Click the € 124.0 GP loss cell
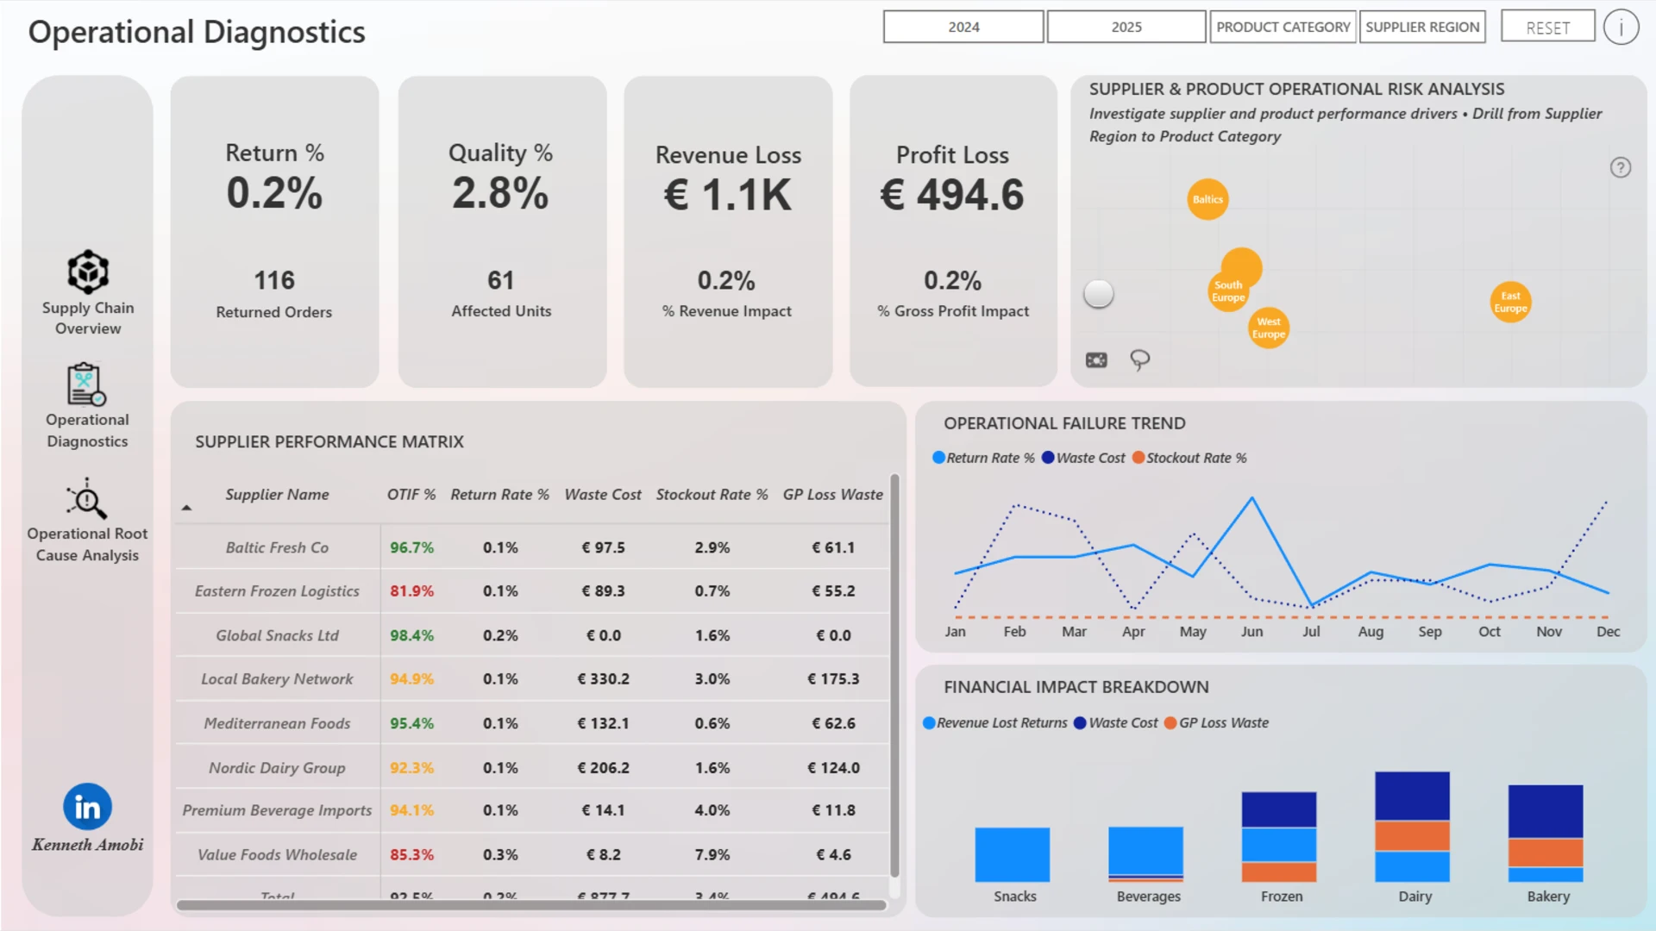Viewport: 1656px width, 931px height. pyautogui.click(x=833, y=767)
